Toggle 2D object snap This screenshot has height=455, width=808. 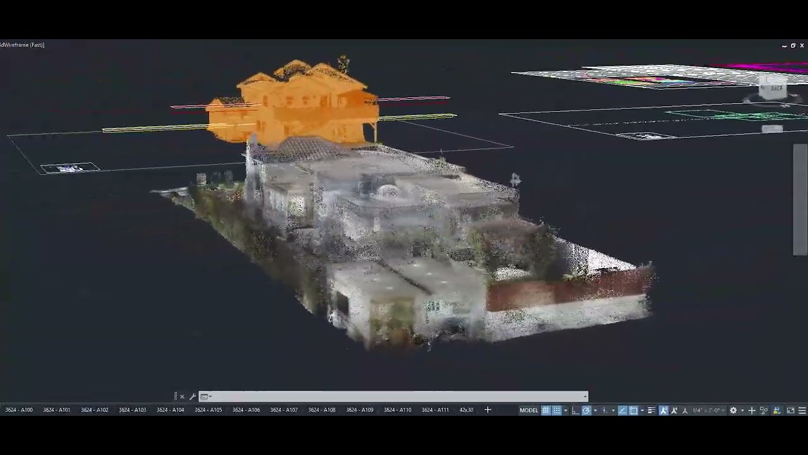coord(633,410)
